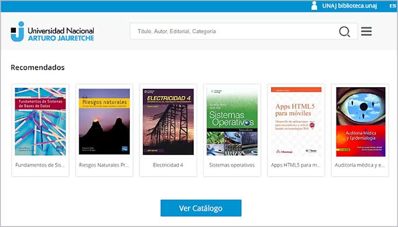
Task: Open Fundamentos de Sistemas de Bases de Datos cover
Action: click(40, 122)
